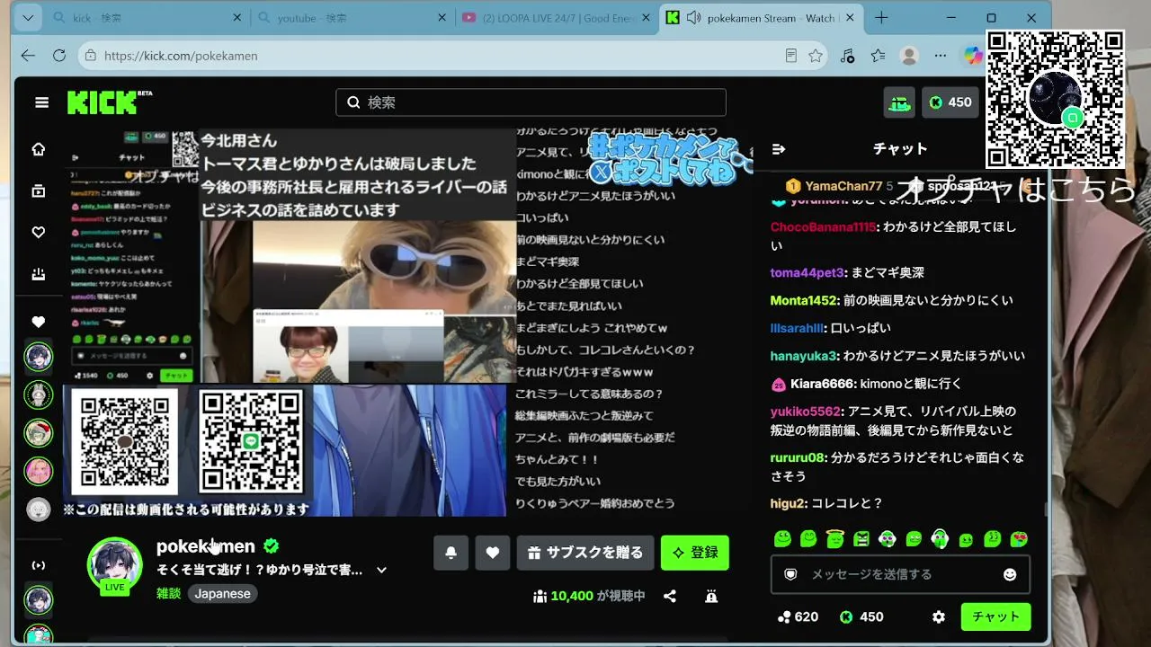
Task: Click the 450 KICKs counter below chat
Action: (861, 617)
